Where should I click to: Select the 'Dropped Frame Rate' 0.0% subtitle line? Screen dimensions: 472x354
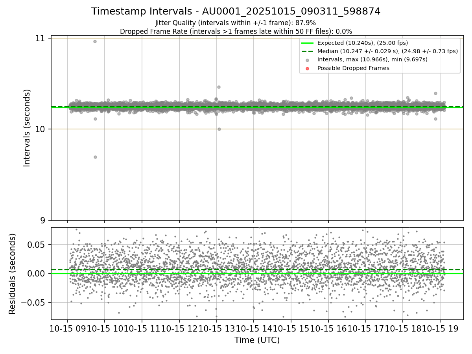pos(236,31)
